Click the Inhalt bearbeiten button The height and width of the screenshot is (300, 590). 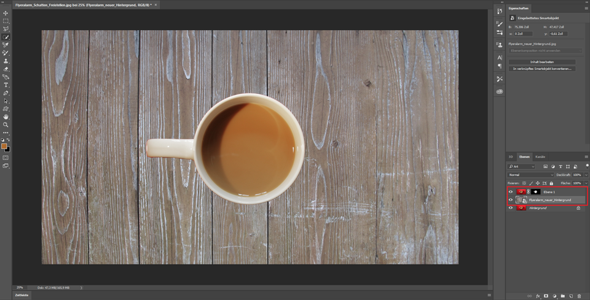point(541,62)
